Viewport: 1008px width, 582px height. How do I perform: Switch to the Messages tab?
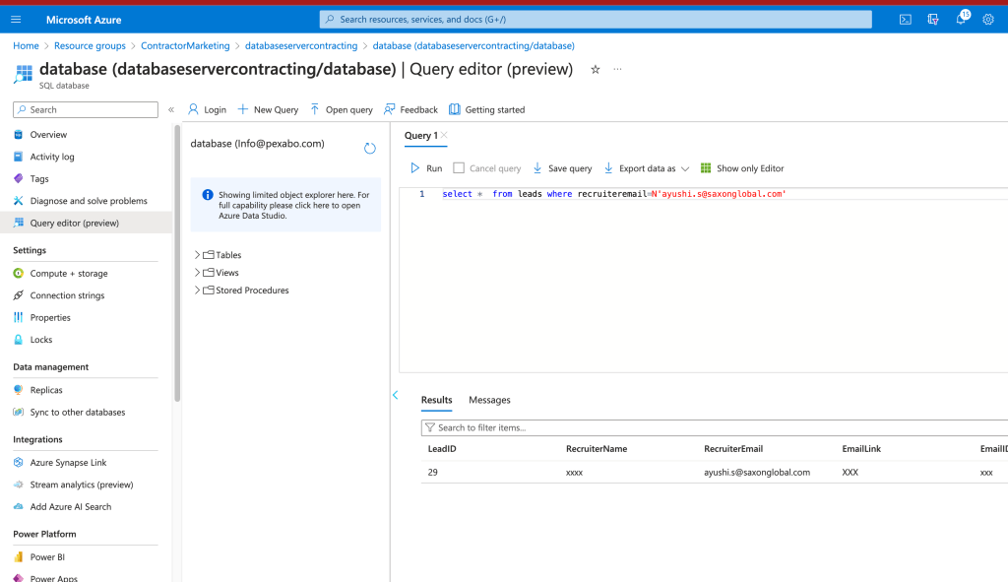click(x=489, y=400)
